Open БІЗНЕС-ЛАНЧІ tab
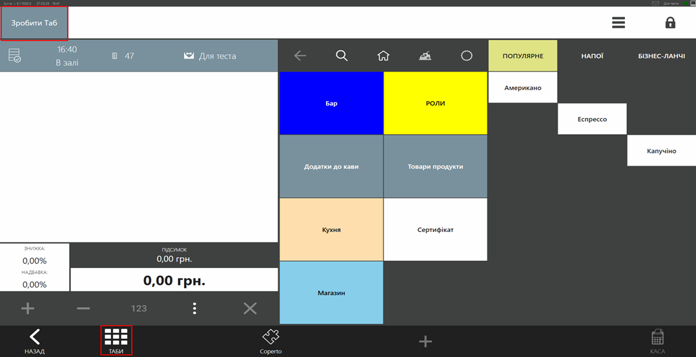696x357 pixels. pyautogui.click(x=661, y=56)
